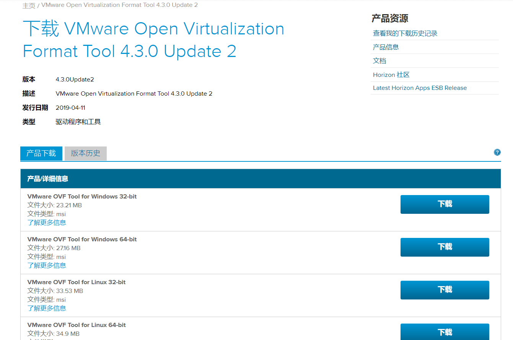Select the 描述 value VMware Open Virtualization Format Tool

134,94
